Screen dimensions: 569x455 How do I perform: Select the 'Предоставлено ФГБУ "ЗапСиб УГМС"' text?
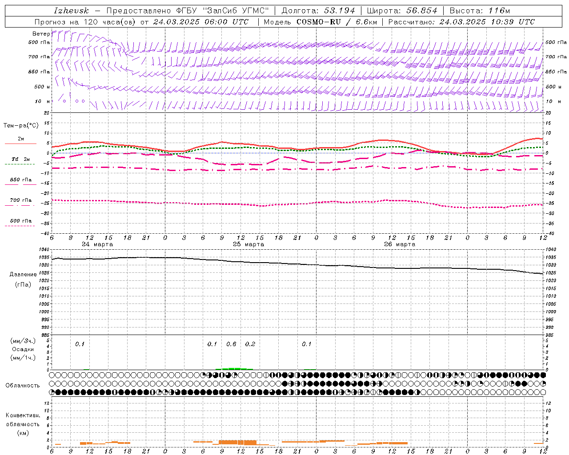pos(188,11)
